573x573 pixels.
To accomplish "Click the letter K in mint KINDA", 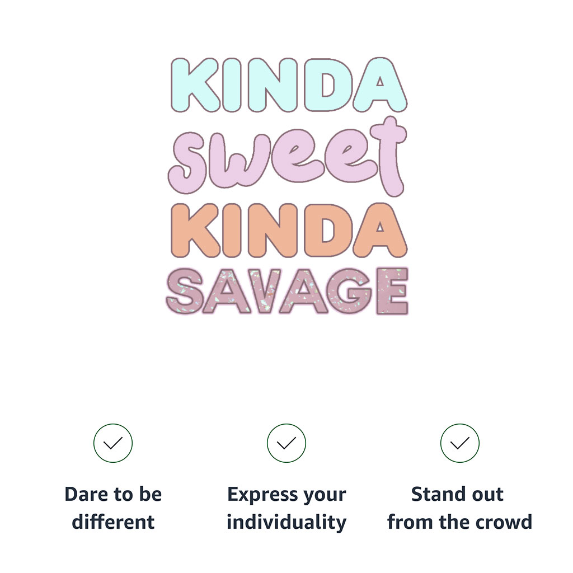I will click(x=195, y=85).
